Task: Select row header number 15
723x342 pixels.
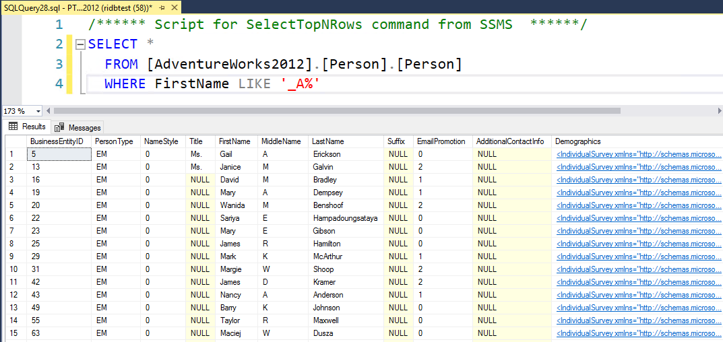Action: click(15, 333)
